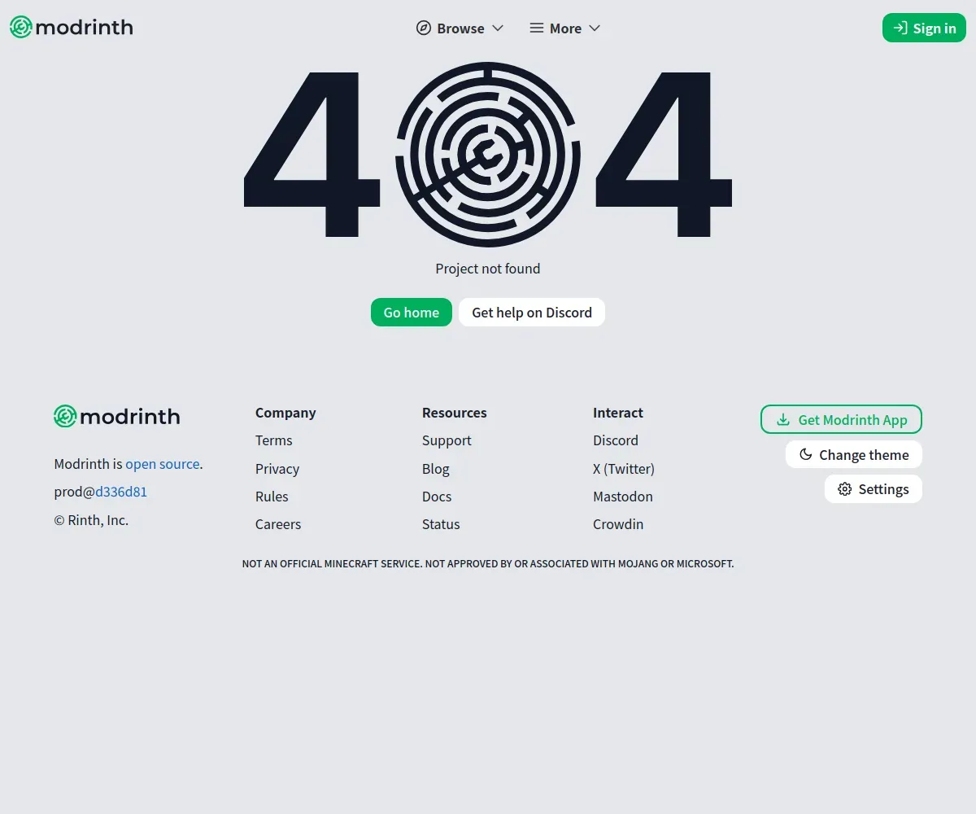Expand the More dropdown chevron

595,28
